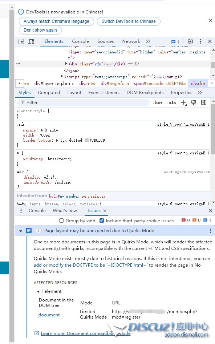Activate the inspect element picker icon

click(21, 41)
